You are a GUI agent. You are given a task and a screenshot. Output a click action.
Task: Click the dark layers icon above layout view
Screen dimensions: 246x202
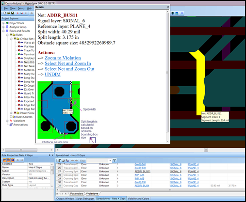pos(173,13)
